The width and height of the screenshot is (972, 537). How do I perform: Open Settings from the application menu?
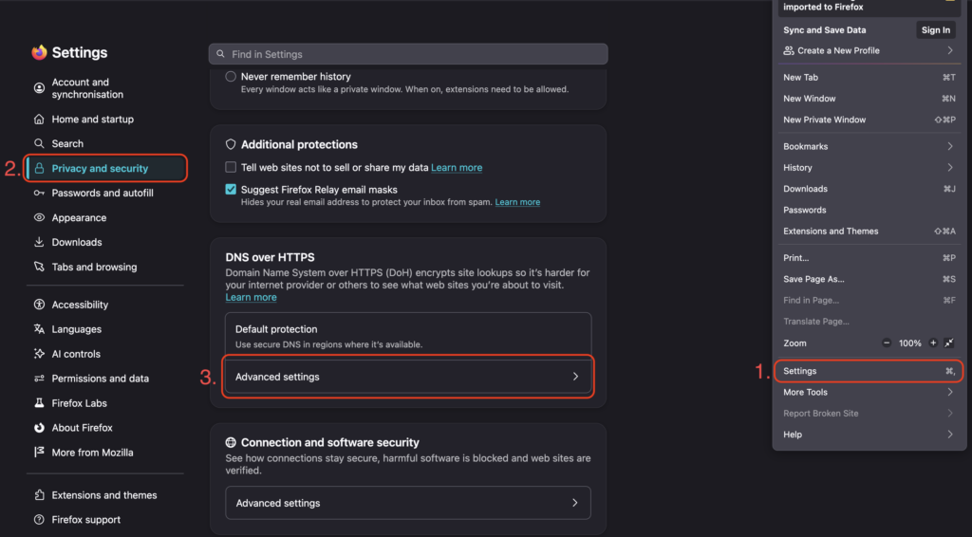(x=869, y=371)
